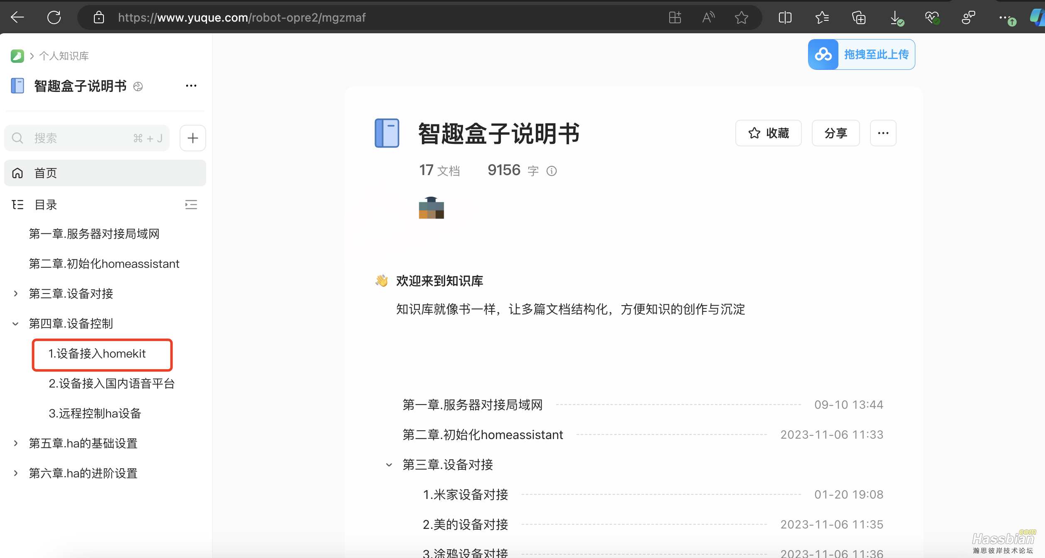Open the downloads icon
The width and height of the screenshot is (1045, 558).
[896, 18]
